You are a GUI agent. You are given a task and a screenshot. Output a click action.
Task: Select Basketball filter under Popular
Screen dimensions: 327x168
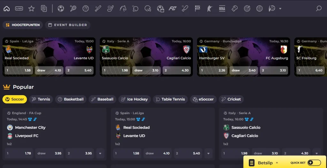coord(71,99)
